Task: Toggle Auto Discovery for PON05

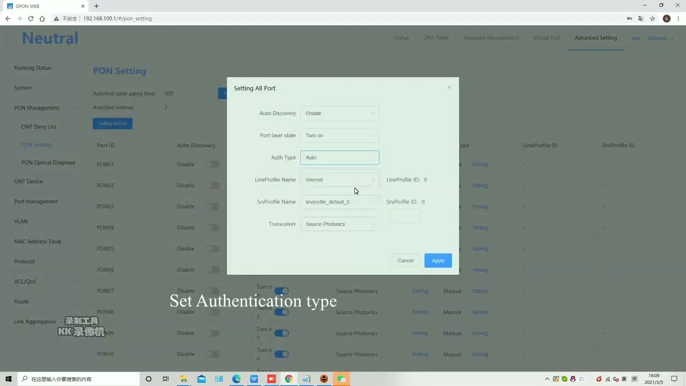Action: click(213, 249)
